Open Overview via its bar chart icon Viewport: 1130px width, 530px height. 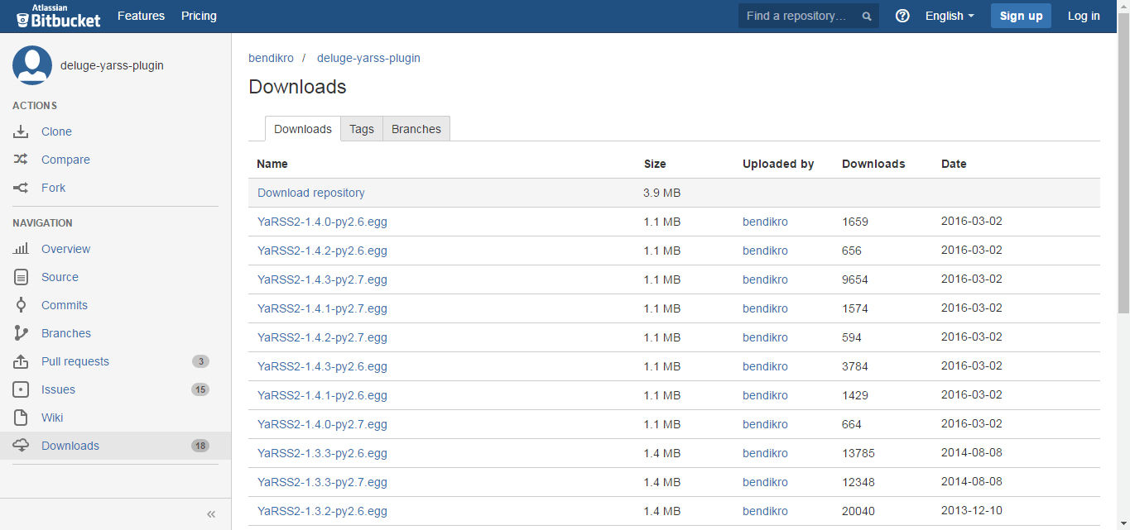(21, 249)
